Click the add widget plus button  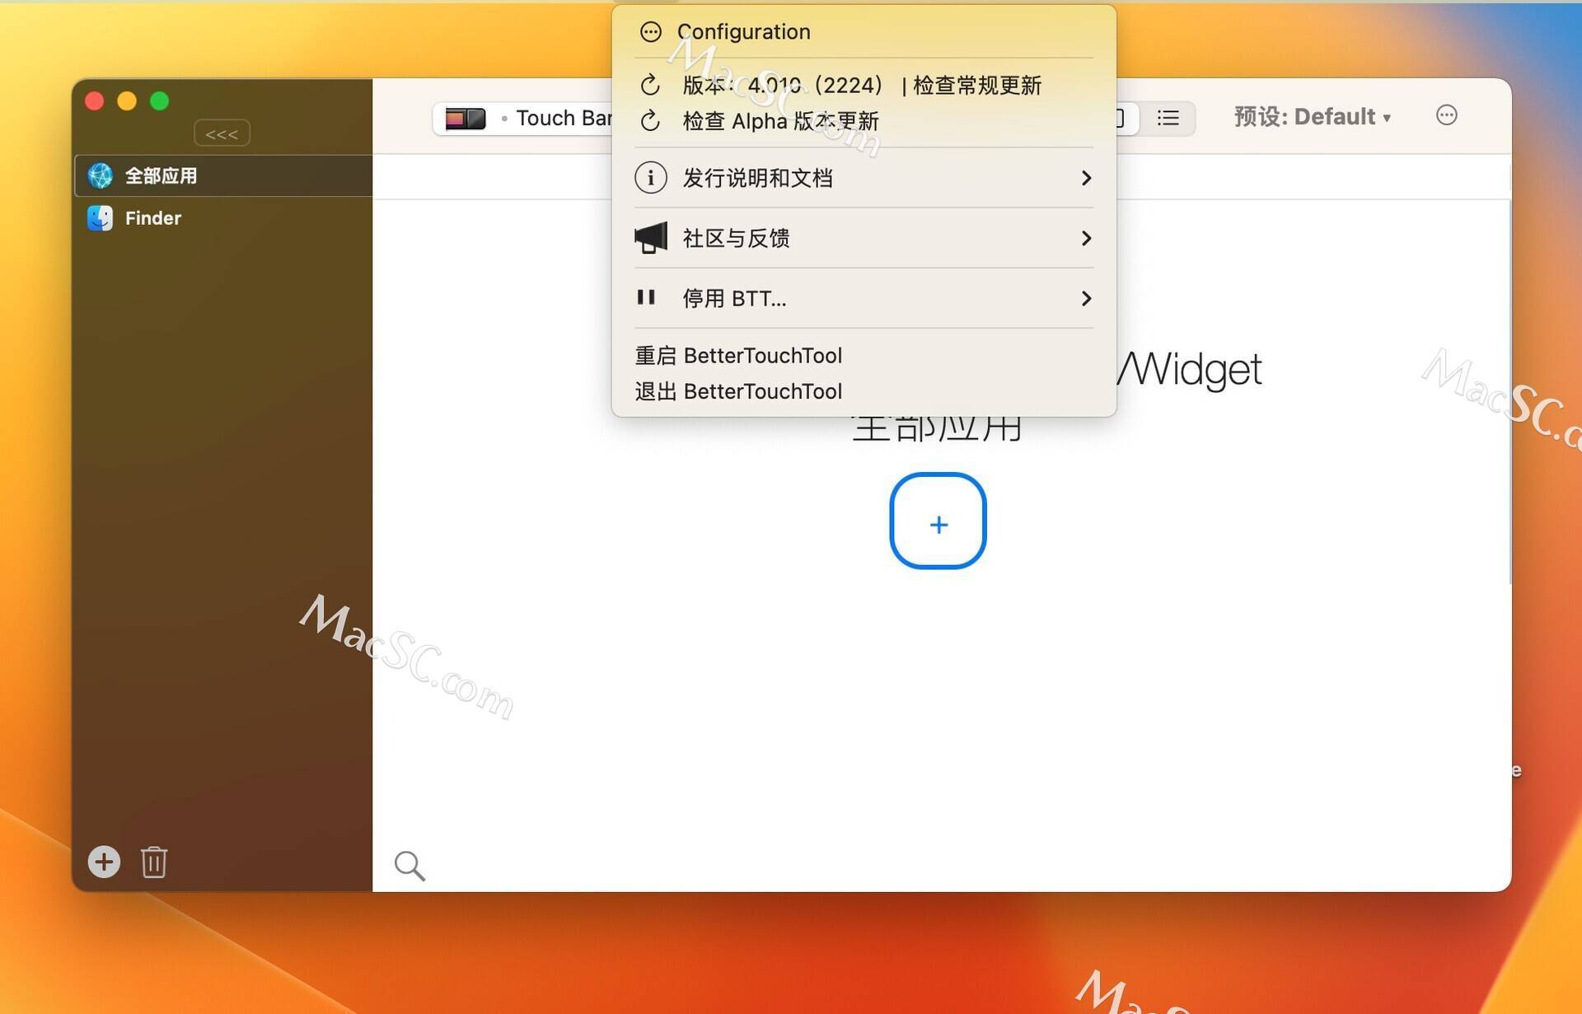click(x=938, y=523)
